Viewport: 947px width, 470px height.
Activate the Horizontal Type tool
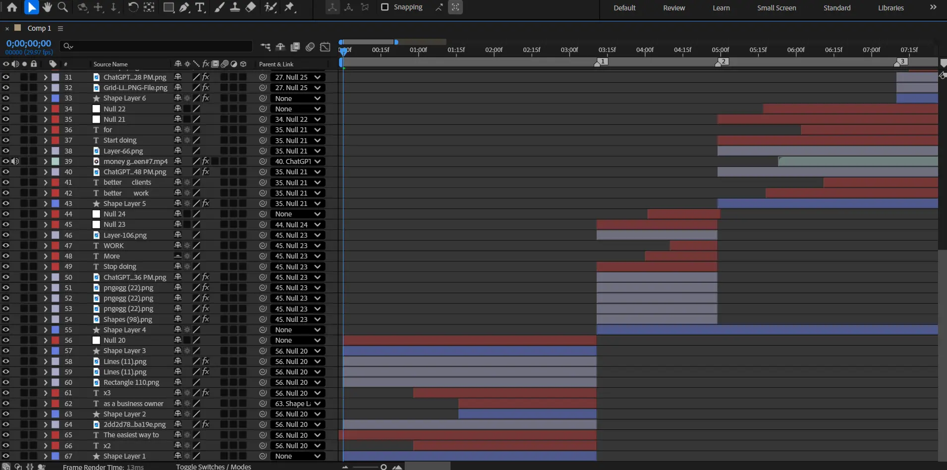pyautogui.click(x=200, y=7)
